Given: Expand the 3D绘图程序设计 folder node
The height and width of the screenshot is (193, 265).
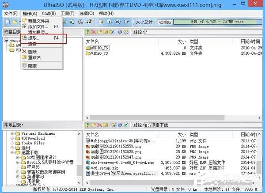Looking at the screenshot, I should [x=18, y=158].
